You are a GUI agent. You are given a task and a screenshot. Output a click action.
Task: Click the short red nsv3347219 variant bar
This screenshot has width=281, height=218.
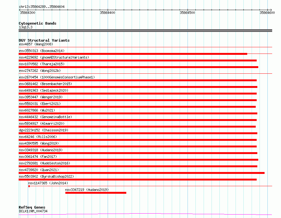(x=96, y=193)
